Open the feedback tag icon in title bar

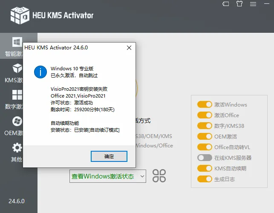coord(225,4)
